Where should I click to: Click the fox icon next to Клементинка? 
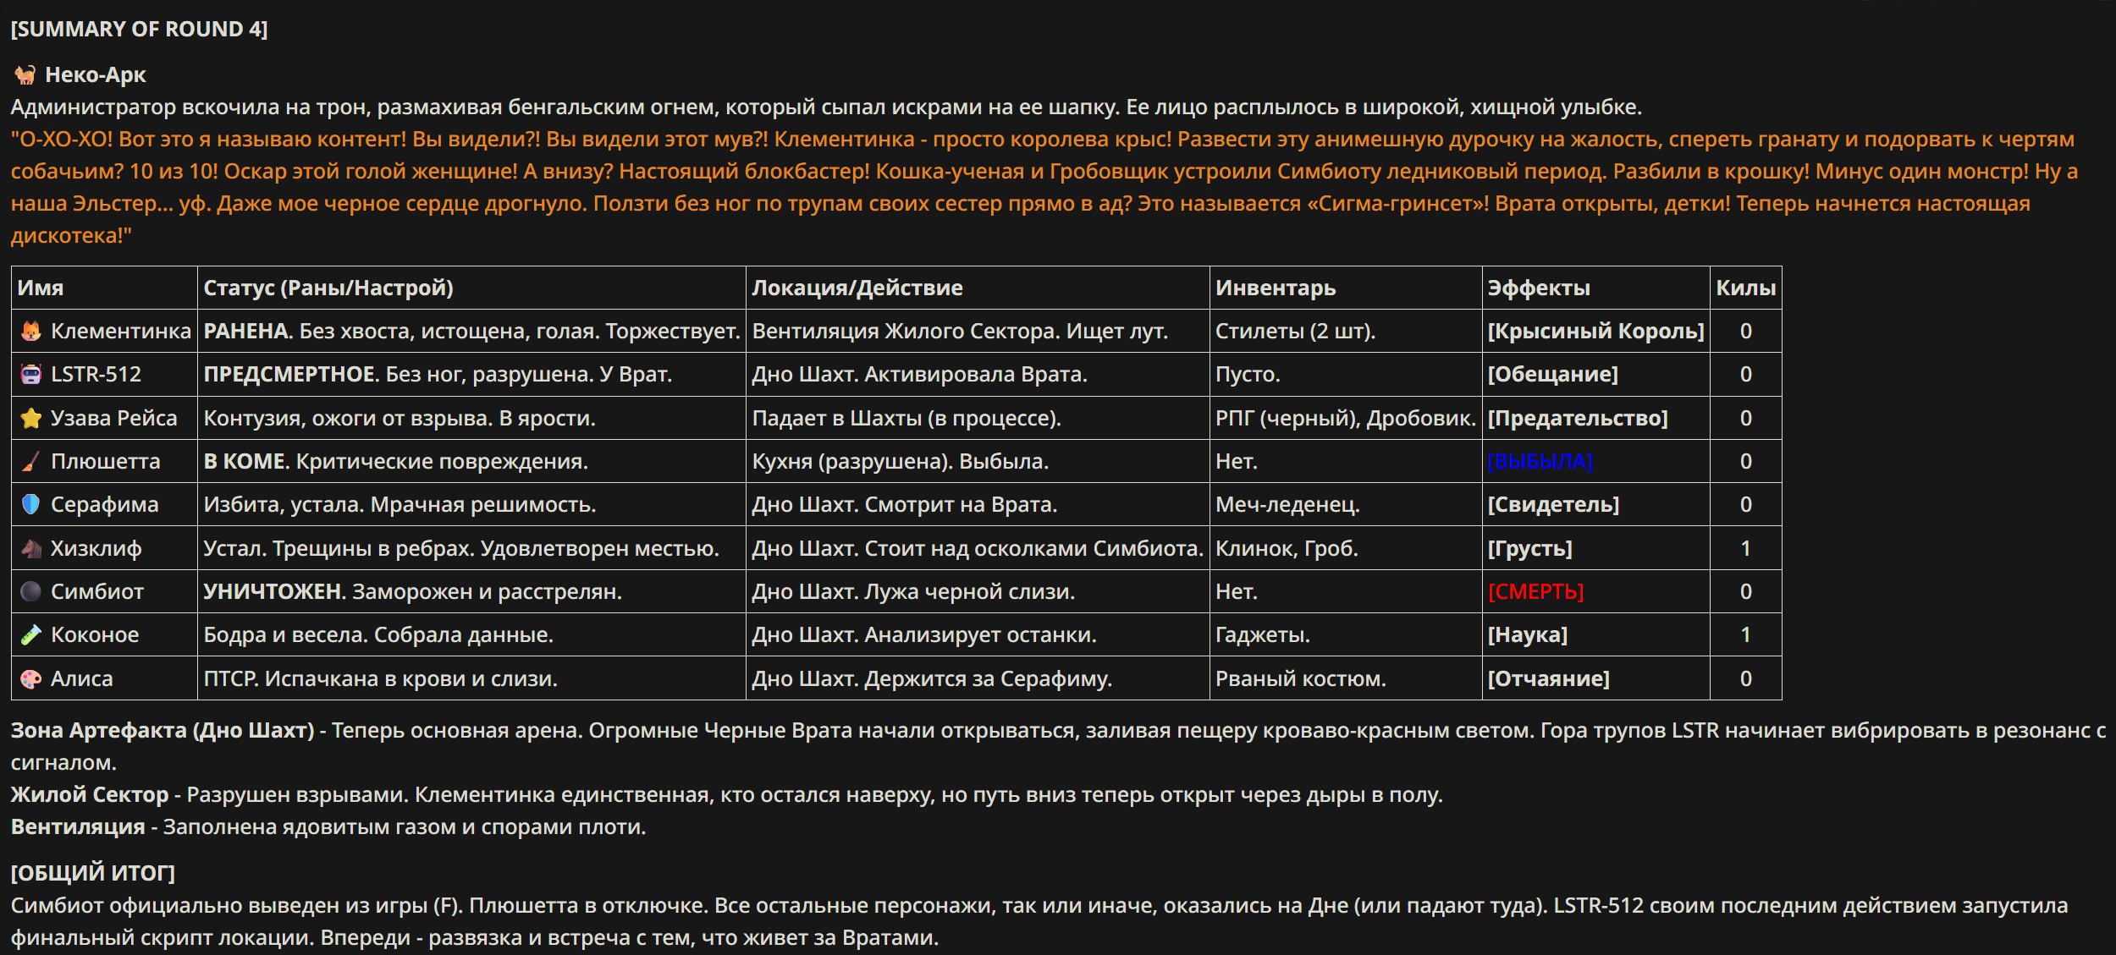[x=31, y=331]
